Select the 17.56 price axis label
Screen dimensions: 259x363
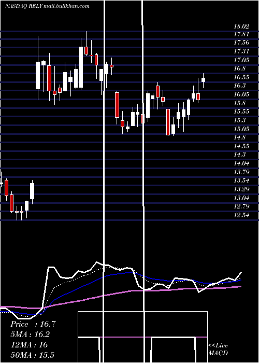[241, 43]
